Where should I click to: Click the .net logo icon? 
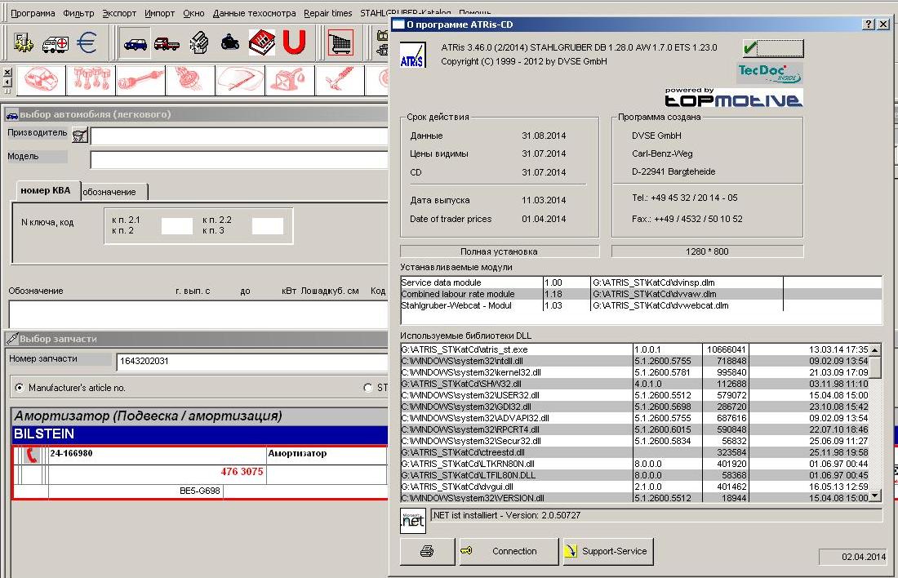click(412, 520)
